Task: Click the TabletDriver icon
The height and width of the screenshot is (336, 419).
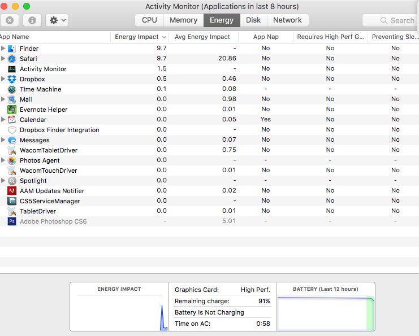Action: 12,211
